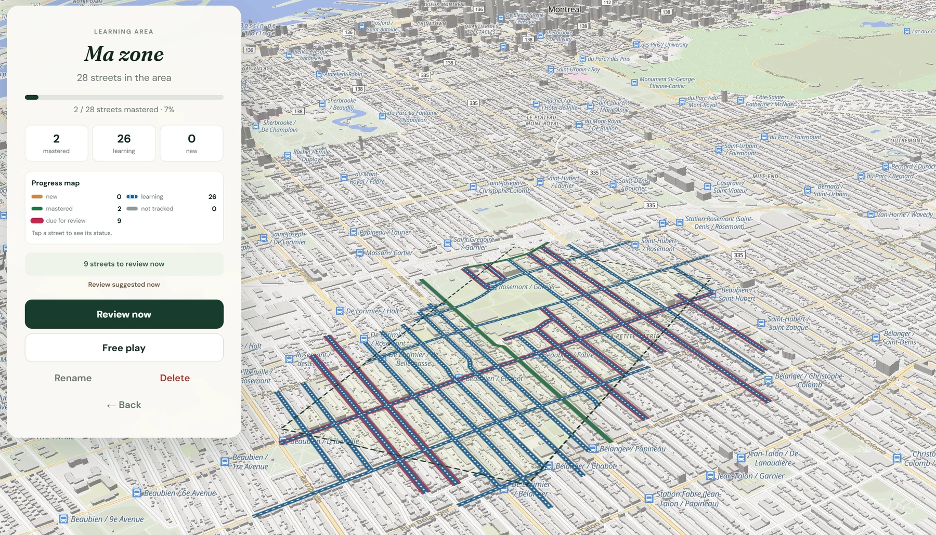Click '2 / 28 streets mastered · 7%' text
The image size is (936, 535).
pos(124,110)
